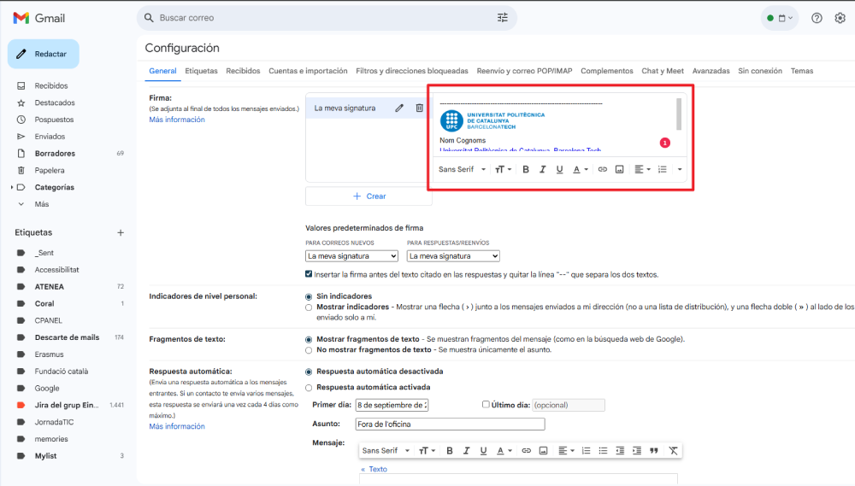Open search filter options icon
Screen dimensions: 855x486
pos(503,18)
